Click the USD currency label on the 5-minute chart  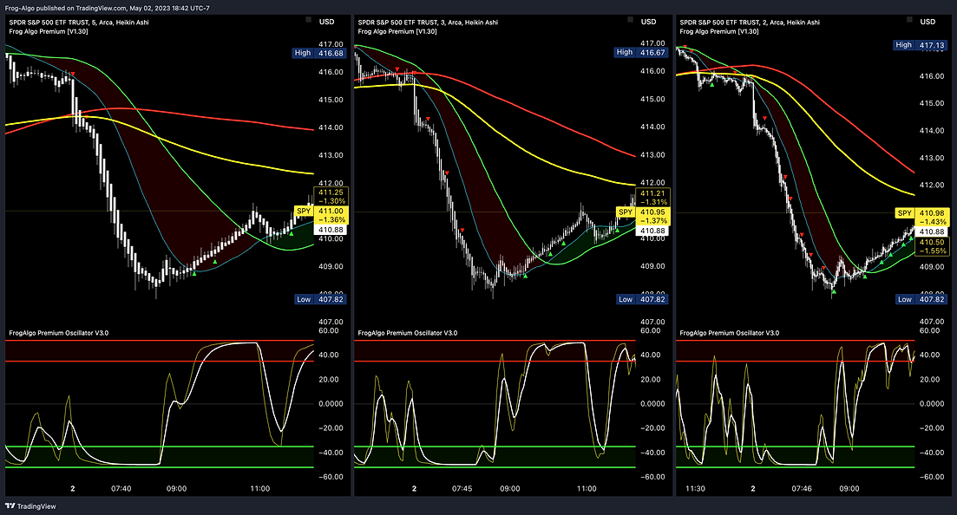coord(327,22)
